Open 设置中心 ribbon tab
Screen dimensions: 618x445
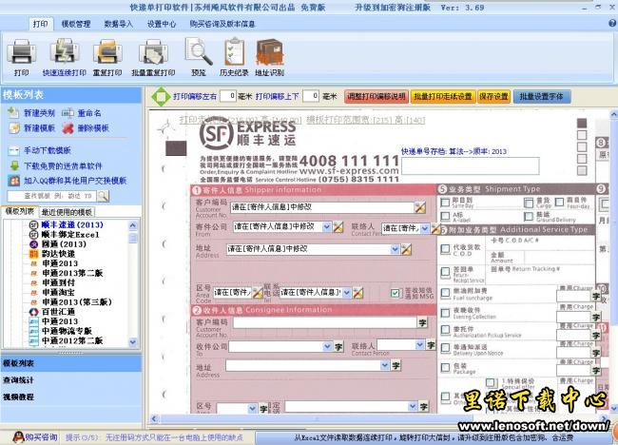coord(162,24)
